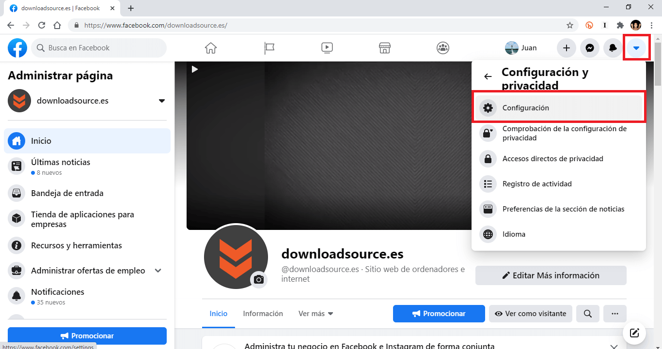Click the downloadsource.es page profile picture
This screenshot has height=349, width=662.
(x=236, y=258)
